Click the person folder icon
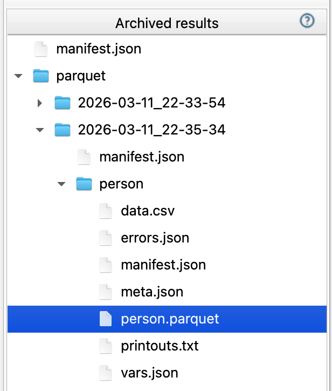 coord(84,184)
